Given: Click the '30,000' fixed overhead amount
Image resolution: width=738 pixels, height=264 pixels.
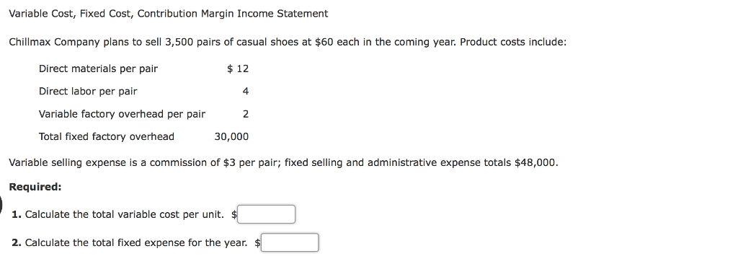Looking at the screenshot, I should click(231, 137).
